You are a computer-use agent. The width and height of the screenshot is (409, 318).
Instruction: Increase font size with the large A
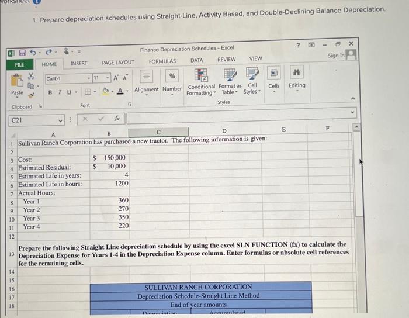tap(116, 78)
